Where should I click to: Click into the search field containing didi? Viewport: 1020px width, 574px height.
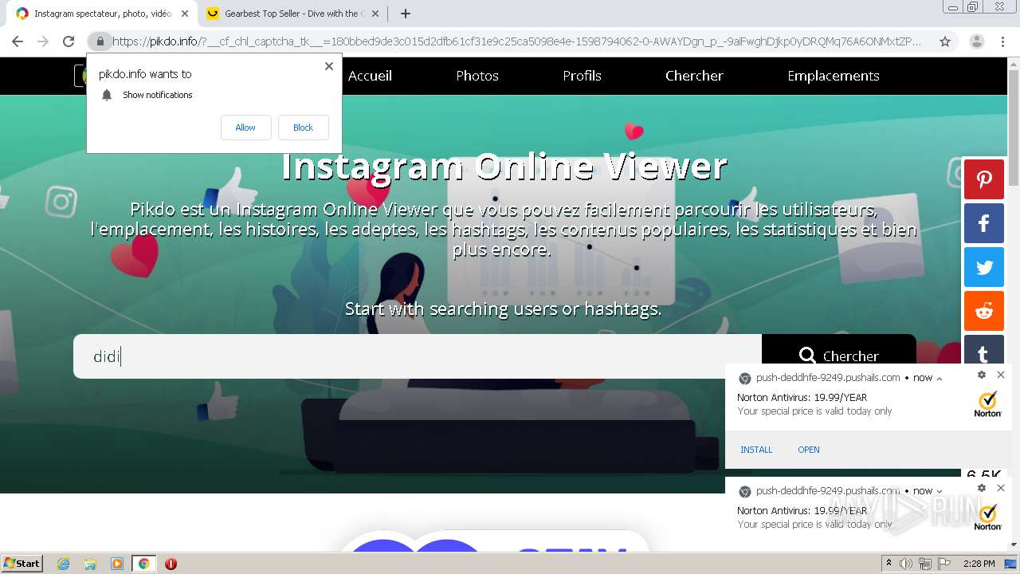(x=418, y=356)
